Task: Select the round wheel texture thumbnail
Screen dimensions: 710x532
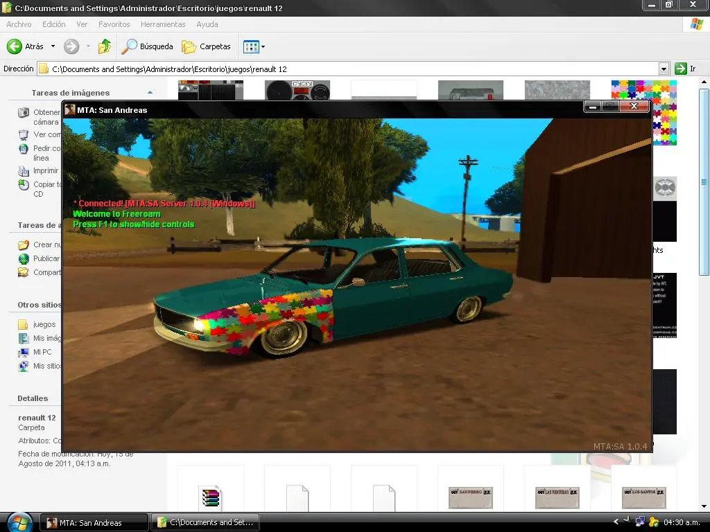Action: pyautogui.click(x=665, y=187)
